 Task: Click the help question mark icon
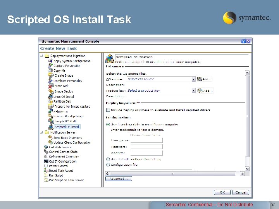pyautogui.click(x=243, y=41)
